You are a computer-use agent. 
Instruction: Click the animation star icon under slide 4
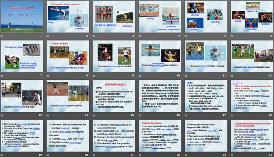click(x=140, y=36)
